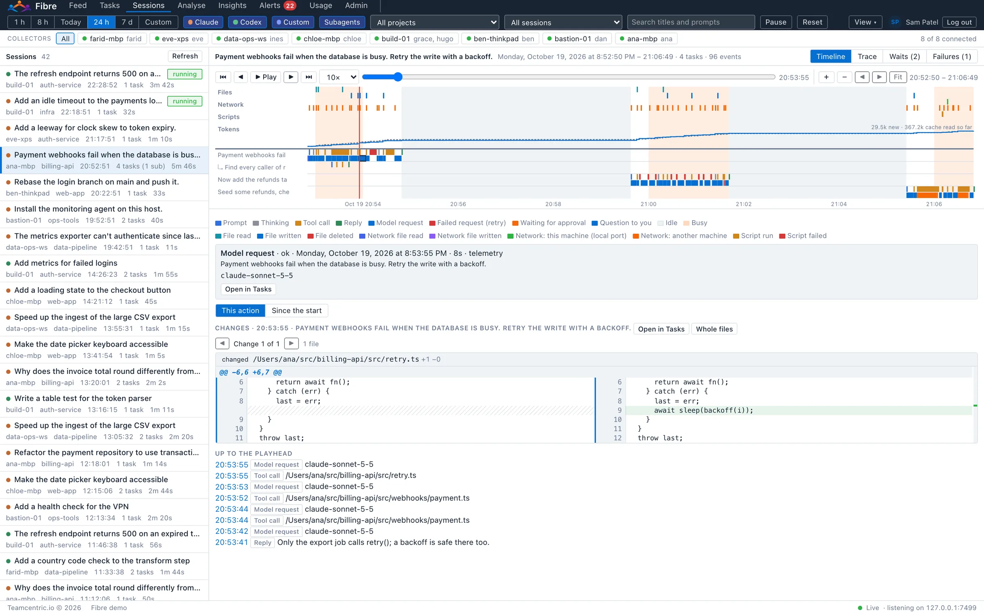Toggle the Custom agent filter
This screenshot has width=984, height=615.
coord(293,22)
